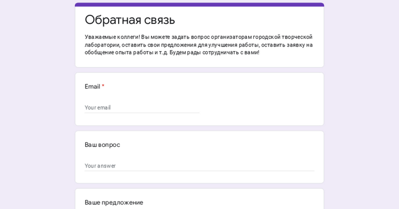This screenshot has height=209, width=399.
Task: Click the words "задать вопрос организаторам" in the description
Action: (x=210, y=37)
